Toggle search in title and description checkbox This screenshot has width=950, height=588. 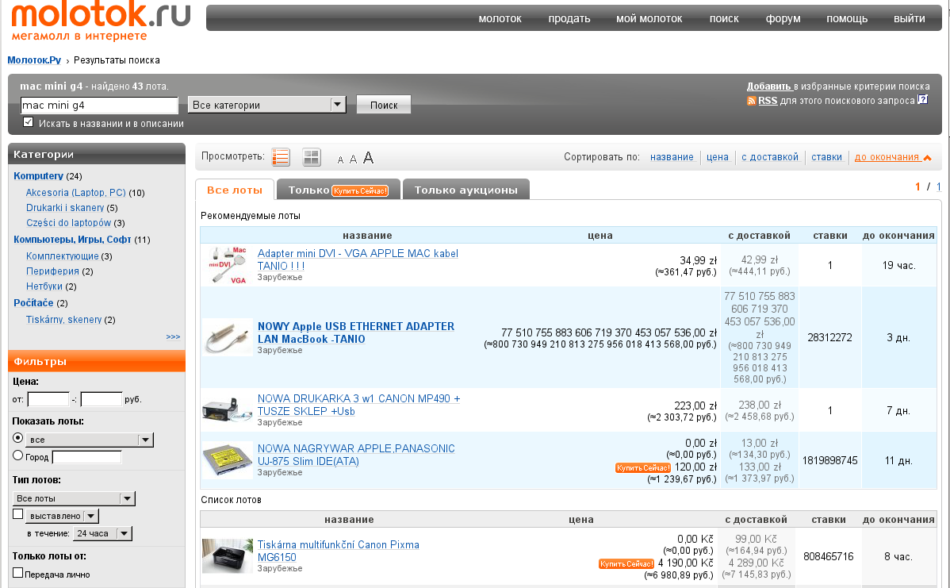tap(28, 122)
